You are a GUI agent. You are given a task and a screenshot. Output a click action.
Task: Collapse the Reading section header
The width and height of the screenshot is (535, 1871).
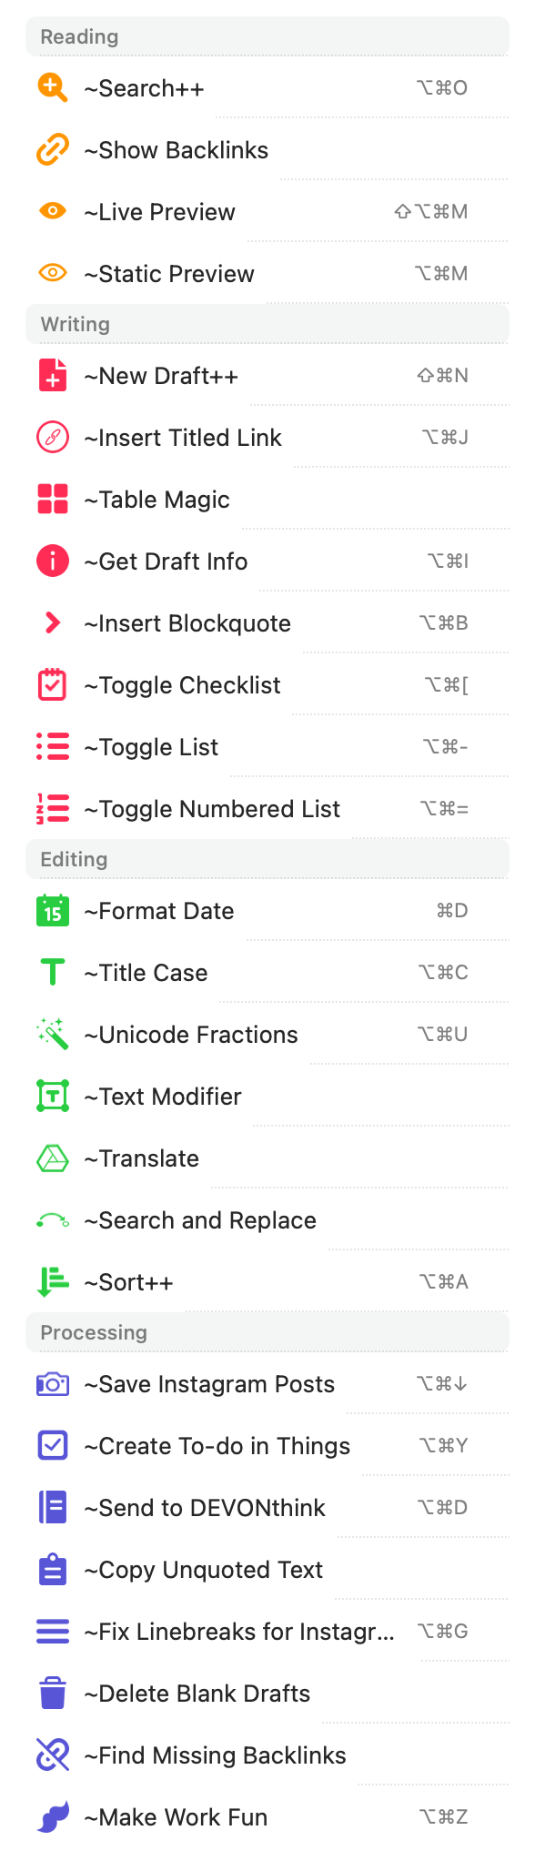click(x=267, y=36)
